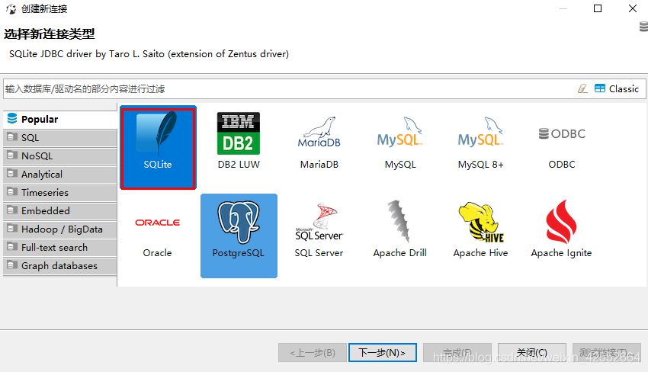Open the Popular category
Viewport: 648px width, 372px height.
coord(60,120)
